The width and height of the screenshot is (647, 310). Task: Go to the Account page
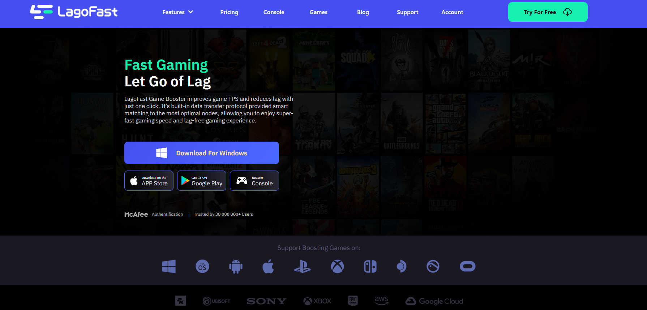[452, 12]
